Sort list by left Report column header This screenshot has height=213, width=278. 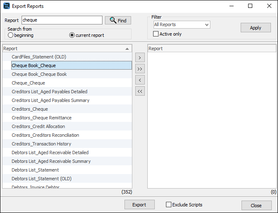click(66, 48)
